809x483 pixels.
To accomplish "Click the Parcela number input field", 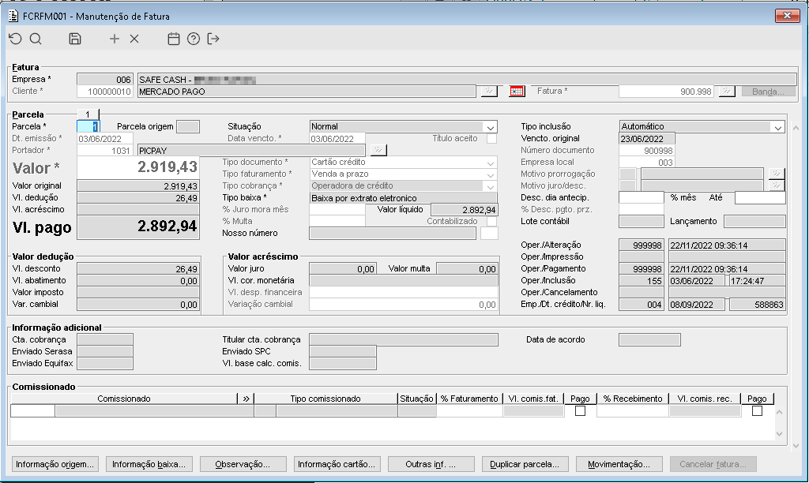I will tap(88, 126).
